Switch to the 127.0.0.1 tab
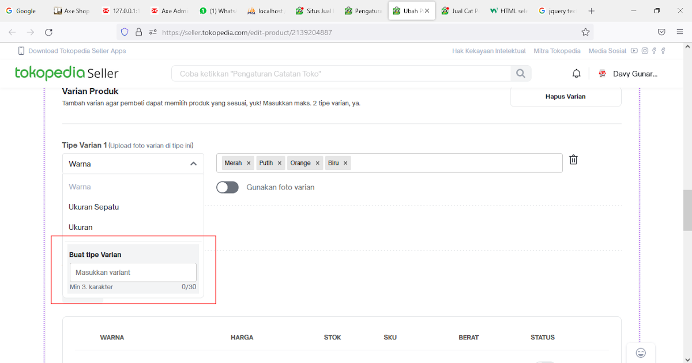692x363 pixels. pyautogui.click(x=121, y=11)
